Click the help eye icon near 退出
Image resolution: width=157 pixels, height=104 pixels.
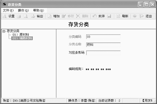click(x=135, y=16)
